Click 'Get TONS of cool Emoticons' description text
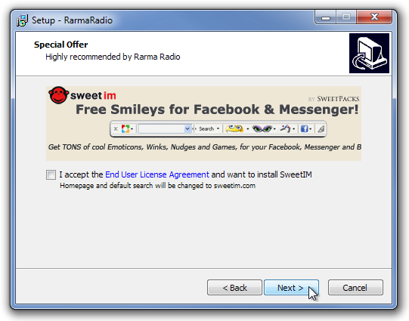This screenshot has width=409, height=321. [x=204, y=147]
